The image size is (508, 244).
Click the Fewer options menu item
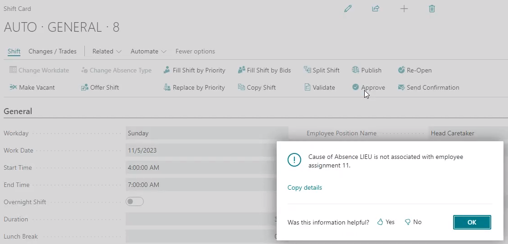tap(195, 51)
